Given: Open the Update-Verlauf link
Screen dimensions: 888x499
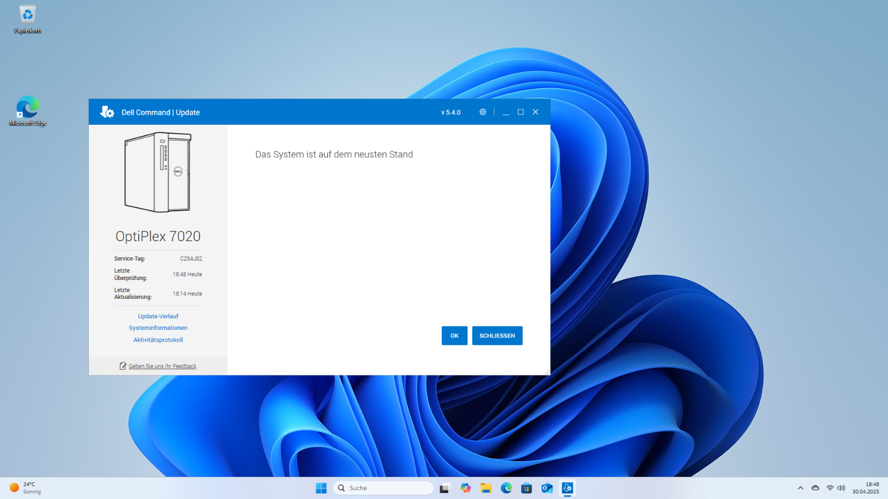Looking at the screenshot, I should (158, 316).
